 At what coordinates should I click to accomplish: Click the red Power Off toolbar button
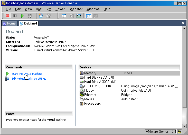8,16
